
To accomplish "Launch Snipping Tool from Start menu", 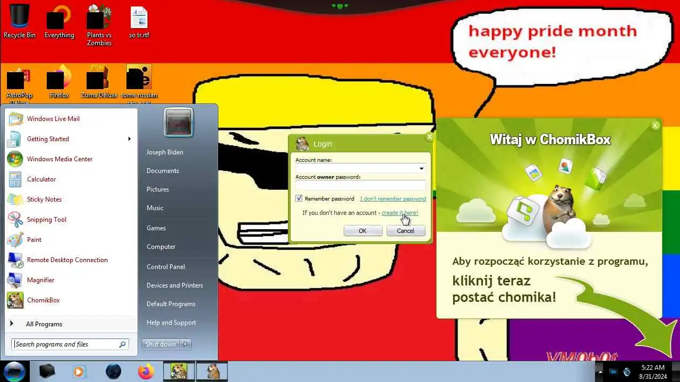I will pos(71,220).
